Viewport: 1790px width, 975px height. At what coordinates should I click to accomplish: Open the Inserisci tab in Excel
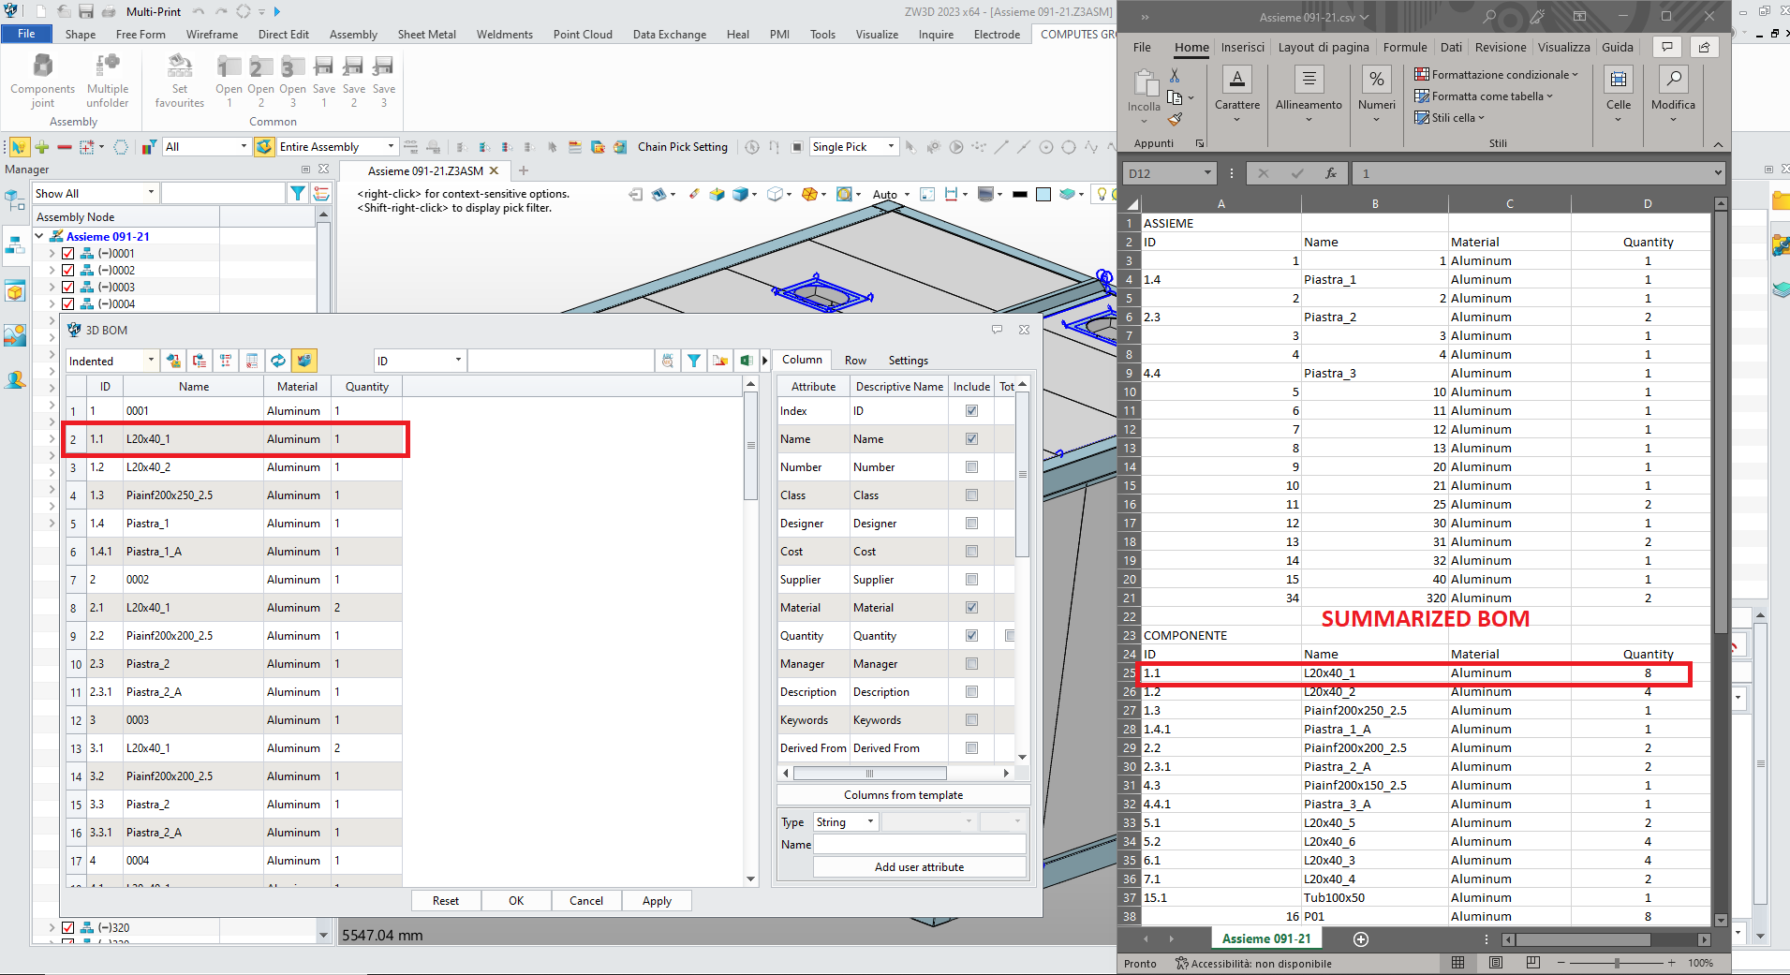click(1242, 48)
